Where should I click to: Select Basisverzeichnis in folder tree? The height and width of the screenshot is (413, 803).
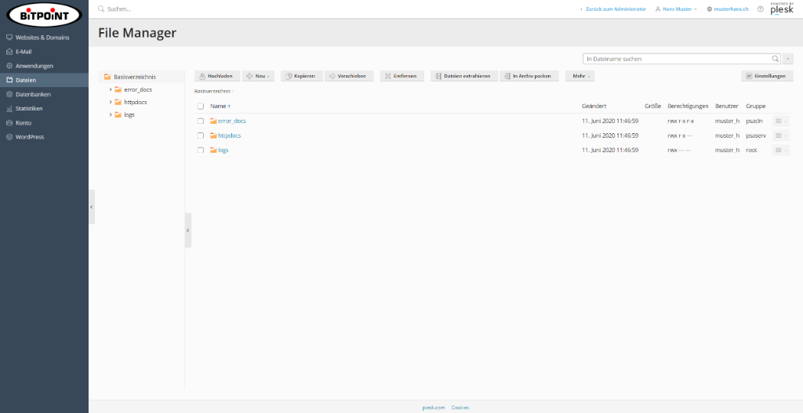(135, 77)
